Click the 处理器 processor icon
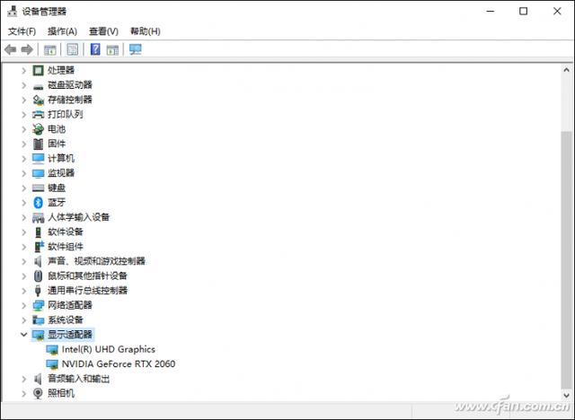This screenshot has height=420, width=575. [x=38, y=70]
